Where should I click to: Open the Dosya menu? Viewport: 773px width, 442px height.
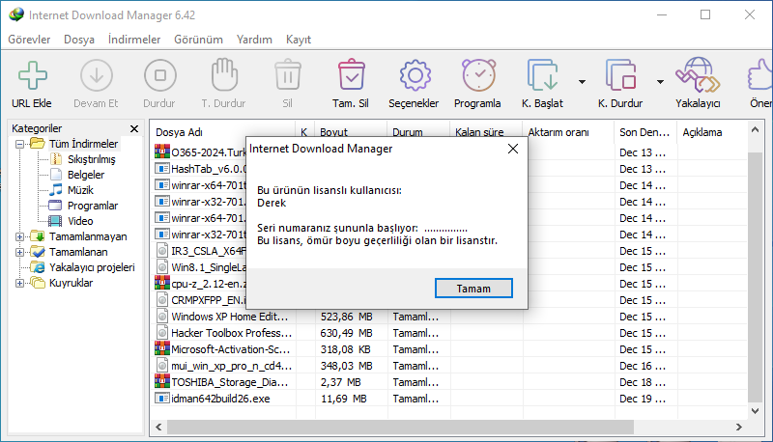click(79, 40)
